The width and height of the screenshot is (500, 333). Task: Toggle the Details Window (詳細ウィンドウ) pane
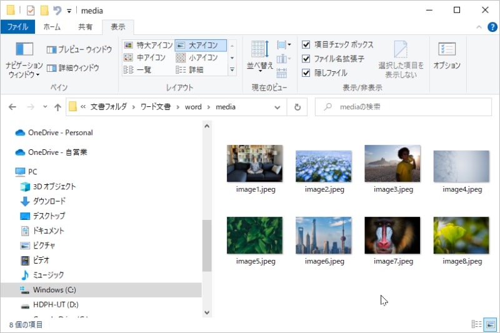coord(72,67)
